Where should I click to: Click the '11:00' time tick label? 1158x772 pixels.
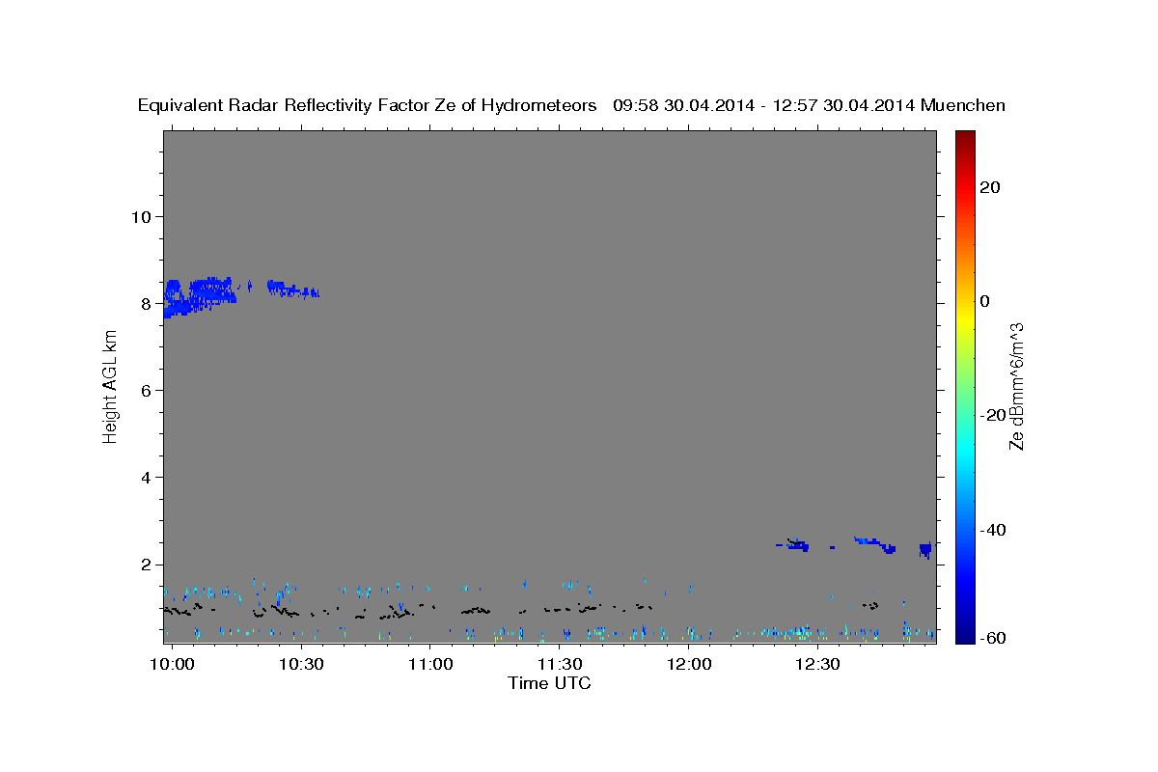pyautogui.click(x=429, y=664)
